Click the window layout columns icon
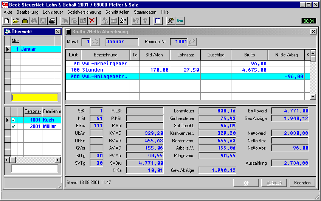Screen dimensions: 321x201 pyautogui.click(x=158, y=21)
